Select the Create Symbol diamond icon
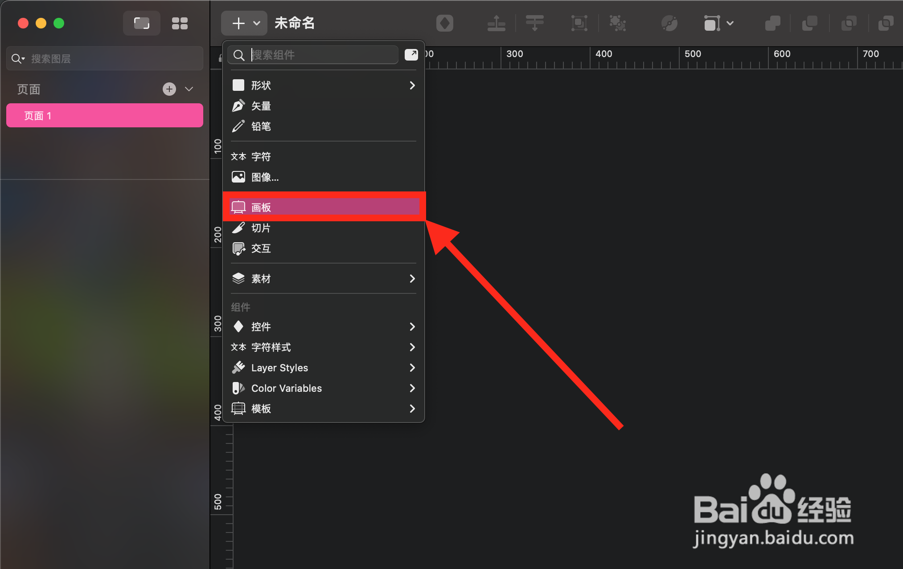 445,23
